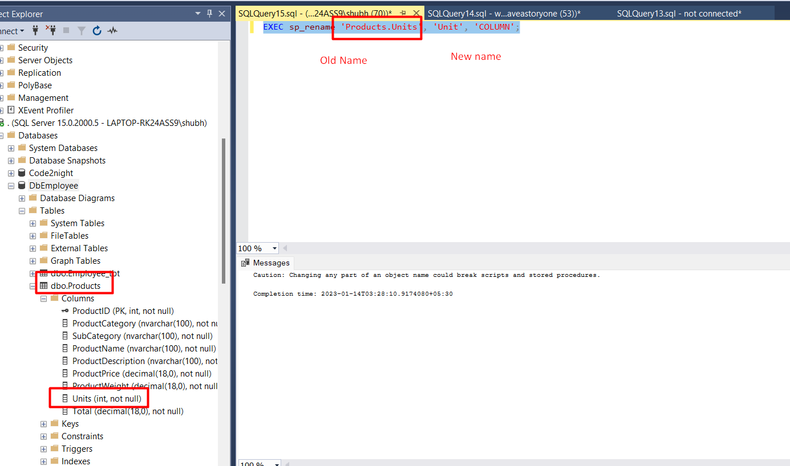Click the Disconnect plug icon
Image resolution: width=790 pixels, height=466 pixels.
coord(51,31)
